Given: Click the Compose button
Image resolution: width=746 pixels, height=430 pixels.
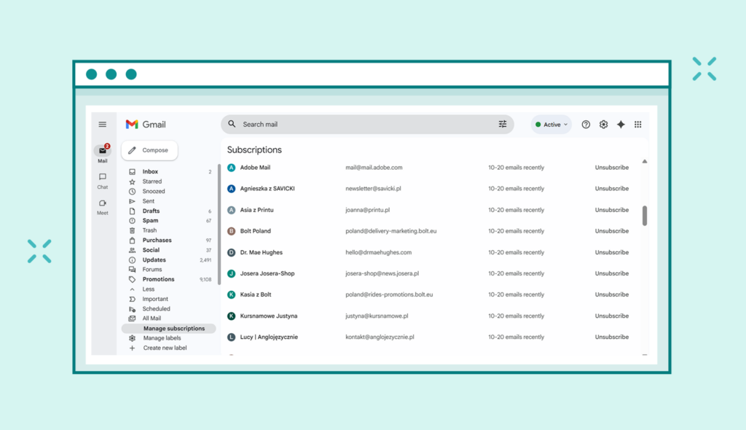Looking at the screenshot, I should 150,150.
